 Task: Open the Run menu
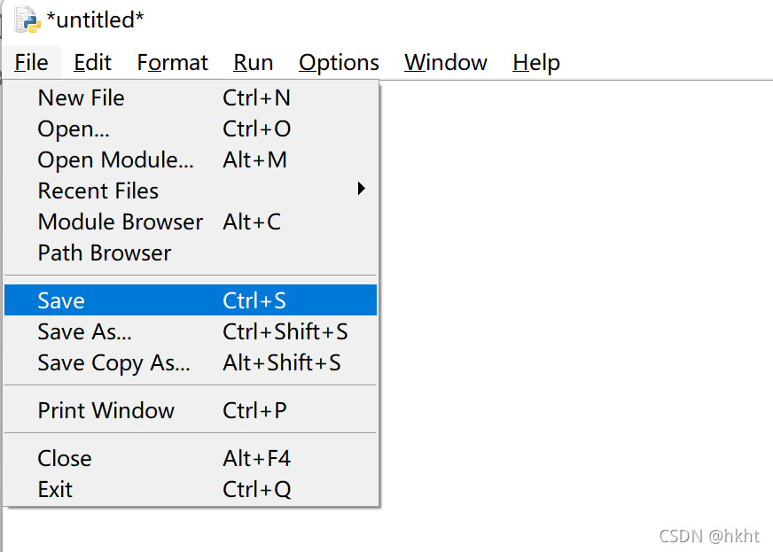click(x=253, y=63)
